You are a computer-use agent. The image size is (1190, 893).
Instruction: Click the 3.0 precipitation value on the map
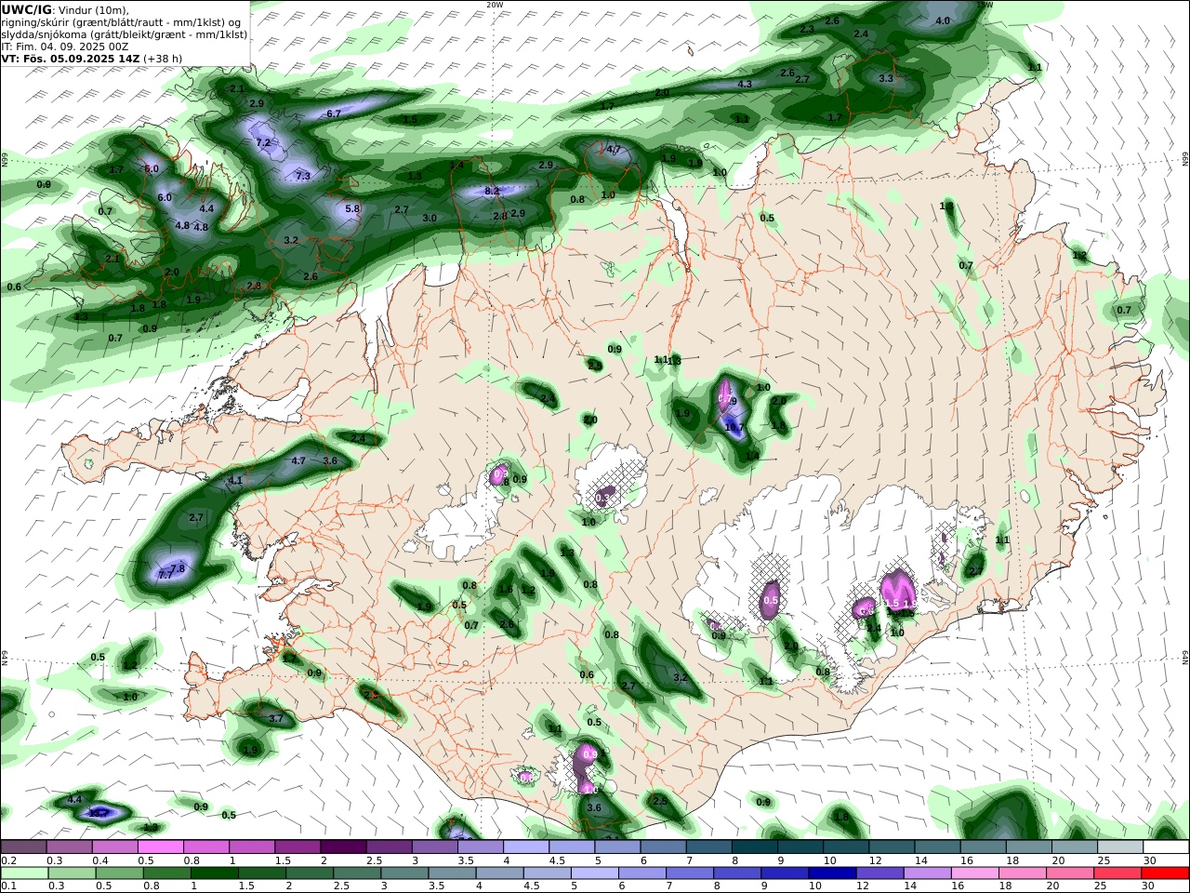[x=430, y=218]
